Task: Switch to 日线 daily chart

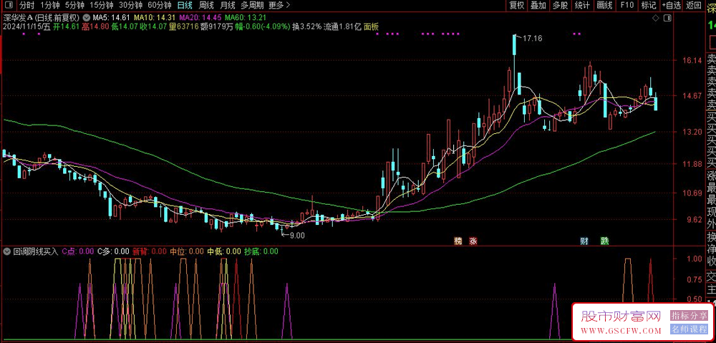Action: coord(185,6)
